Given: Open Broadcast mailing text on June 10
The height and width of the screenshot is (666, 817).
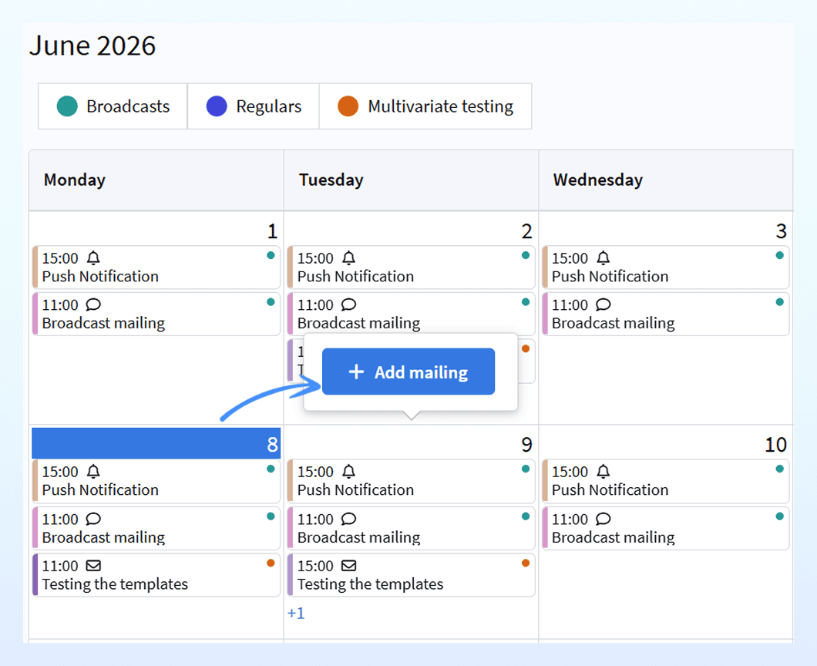Looking at the screenshot, I should point(613,537).
